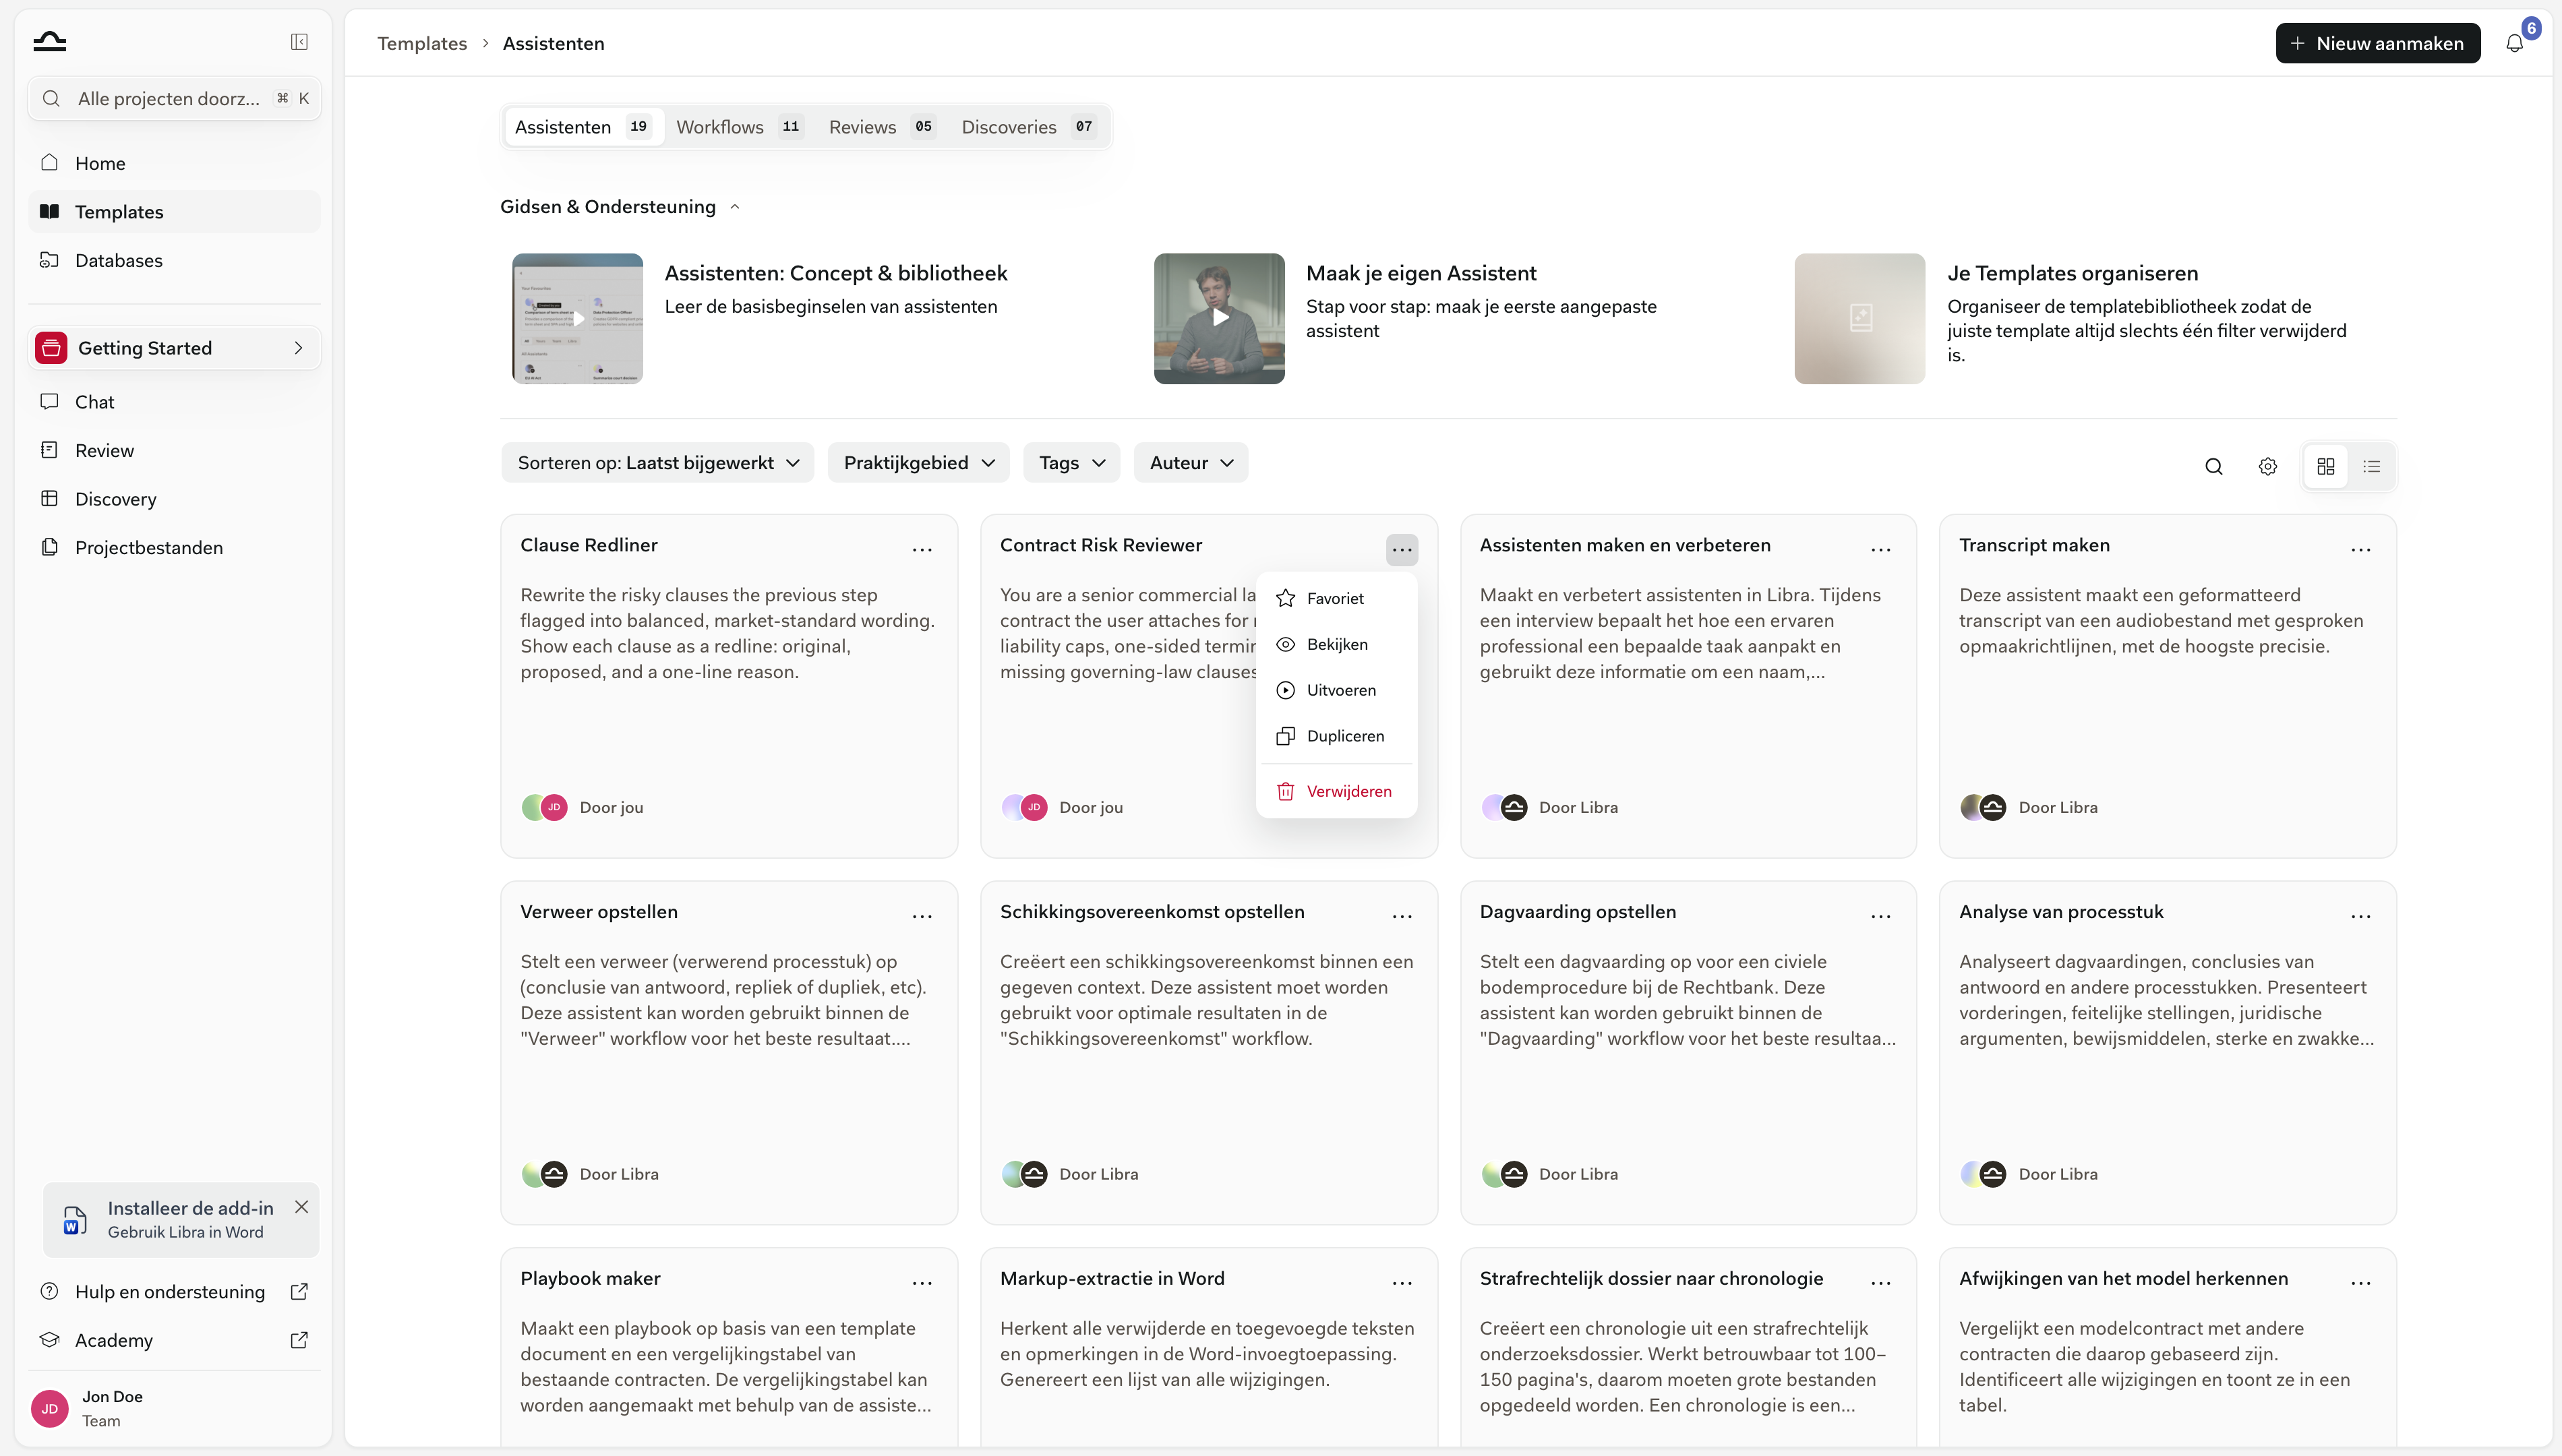Open the notifications bell
The width and height of the screenshot is (2562, 1456).
click(x=2514, y=43)
